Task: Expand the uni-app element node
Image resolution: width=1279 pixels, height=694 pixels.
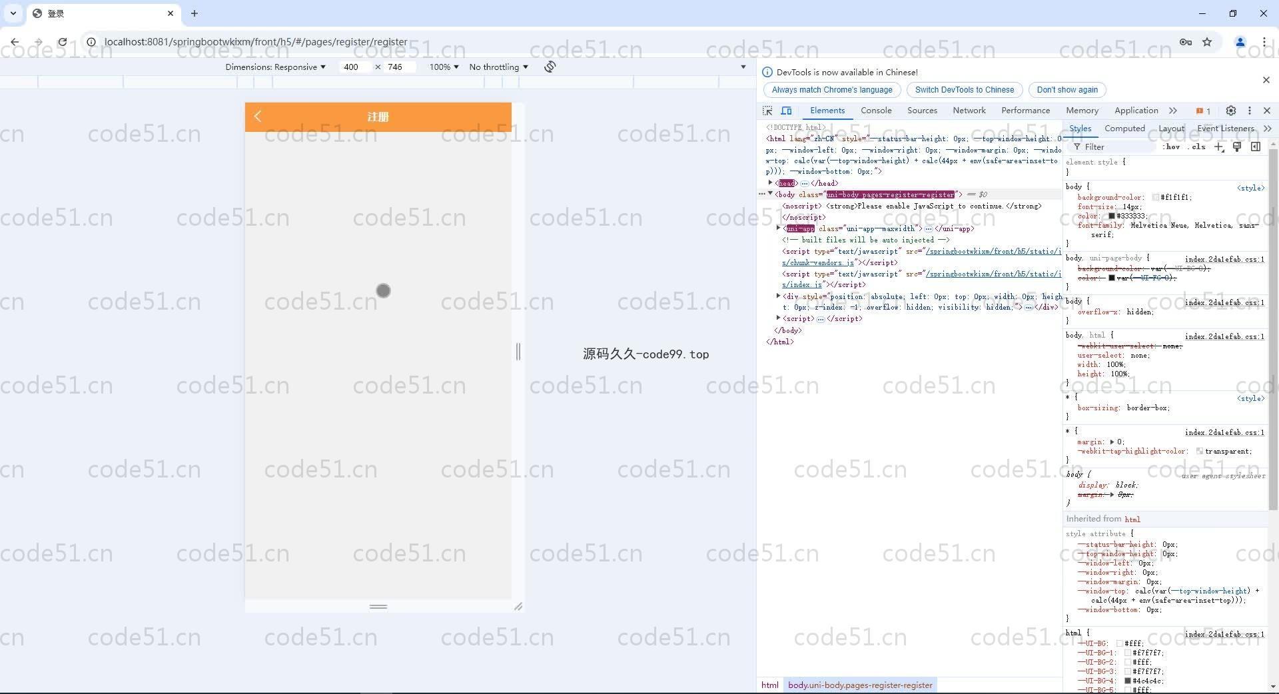Action: [779, 228]
